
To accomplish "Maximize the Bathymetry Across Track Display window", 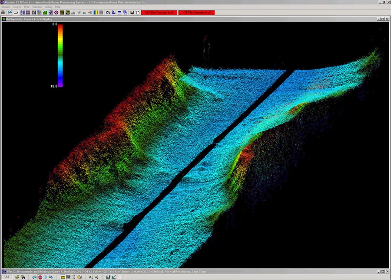I will pyautogui.click(x=383, y=19).
